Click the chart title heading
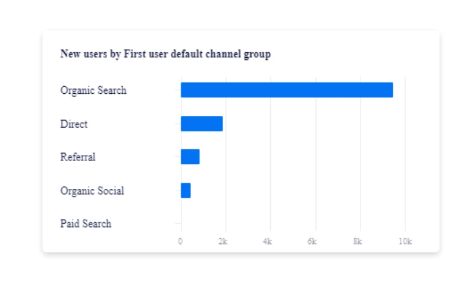The height and width of the screenshot is (285, 476). (x=165, y=54)
